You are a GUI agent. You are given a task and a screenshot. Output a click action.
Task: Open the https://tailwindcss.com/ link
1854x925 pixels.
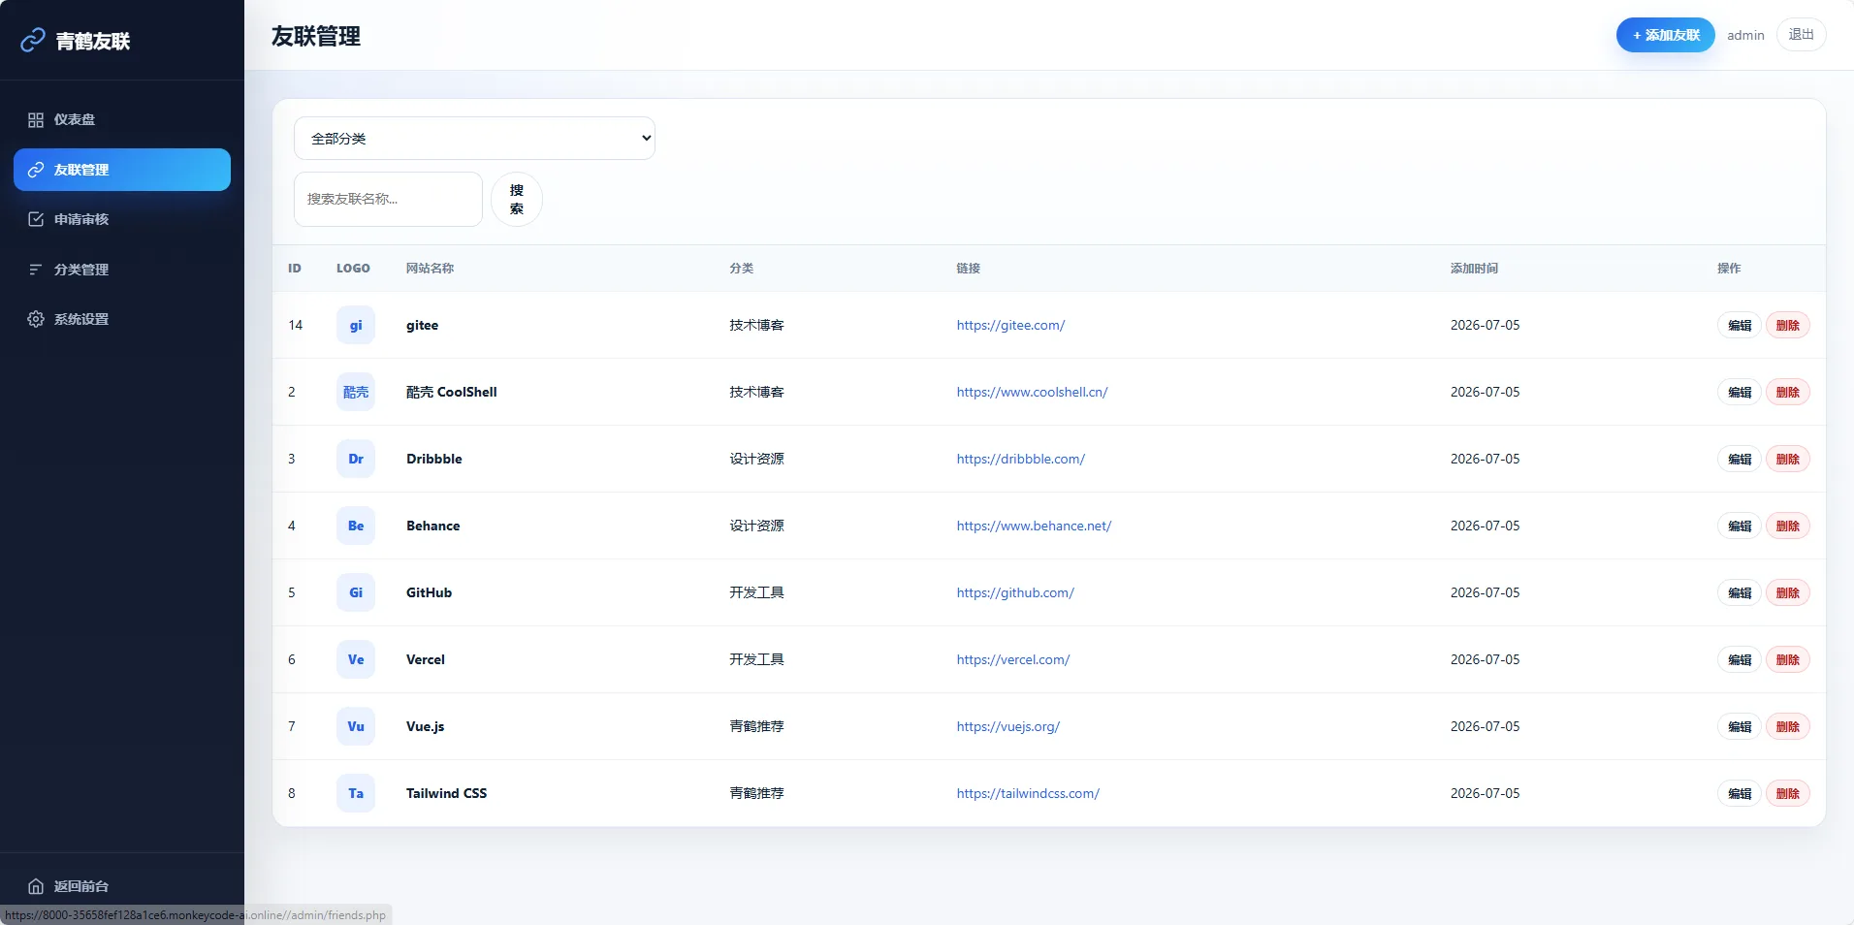tap(1028, 793)
